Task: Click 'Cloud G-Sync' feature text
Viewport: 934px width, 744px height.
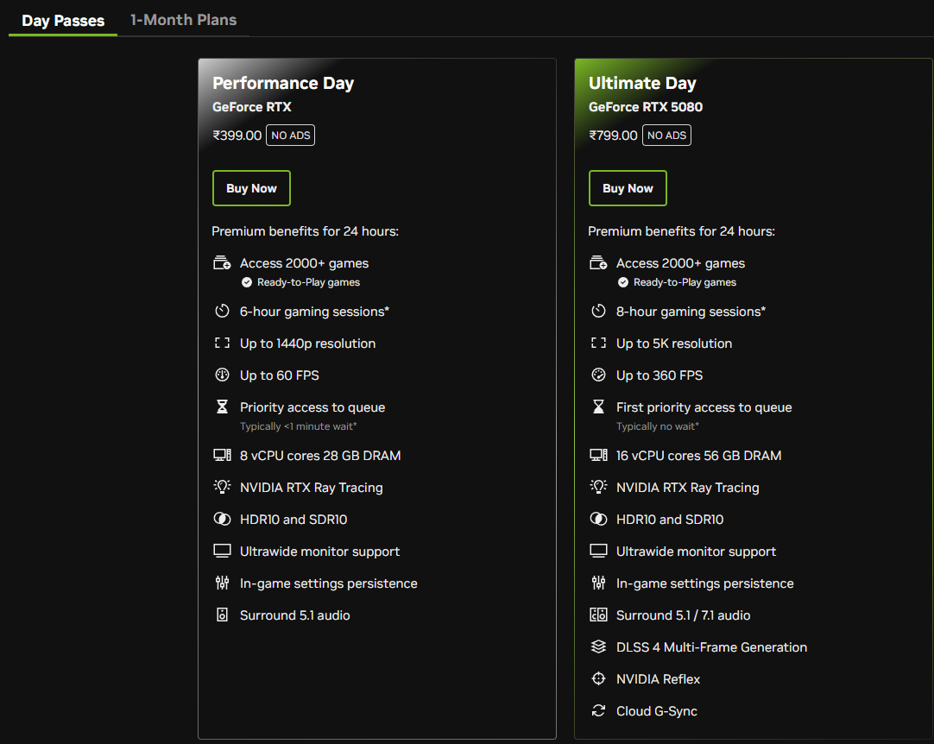Action: (x=656, y=711)
